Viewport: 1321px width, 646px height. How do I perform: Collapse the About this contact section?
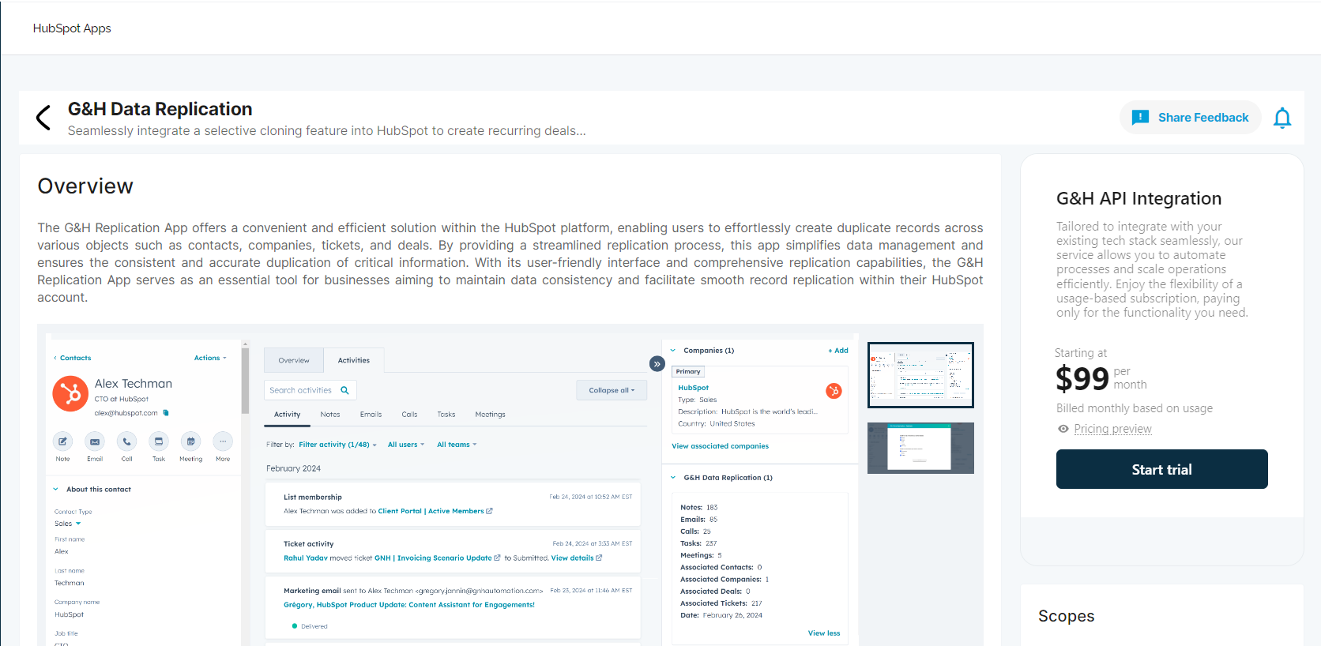56,490
